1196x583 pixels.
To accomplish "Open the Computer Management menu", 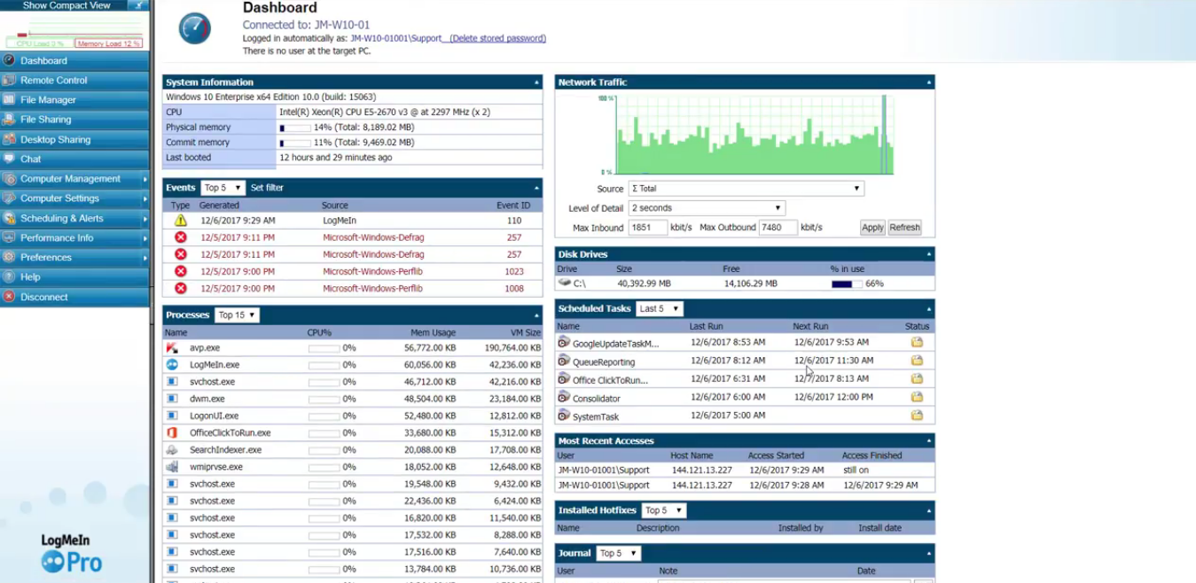I will (x=71, y=179).
